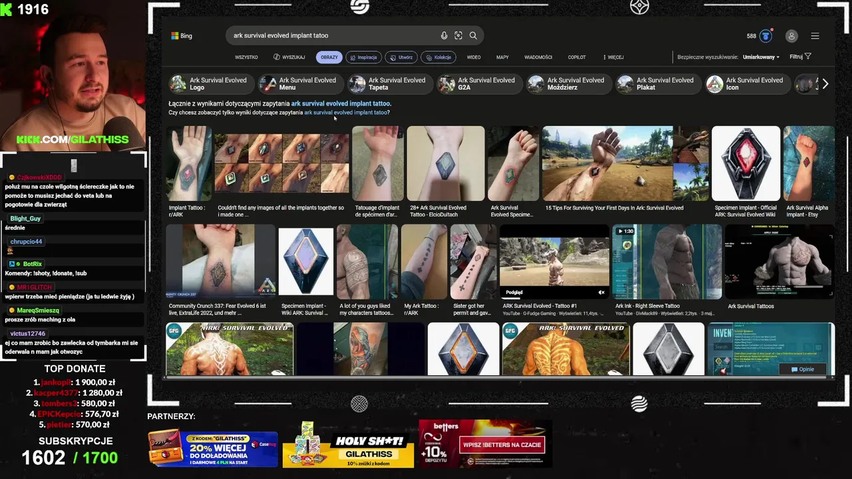Open 'Tatouage d'implant de spécimen' image
The width and height of the screenshot is (852, 479).
pos(378,164)
